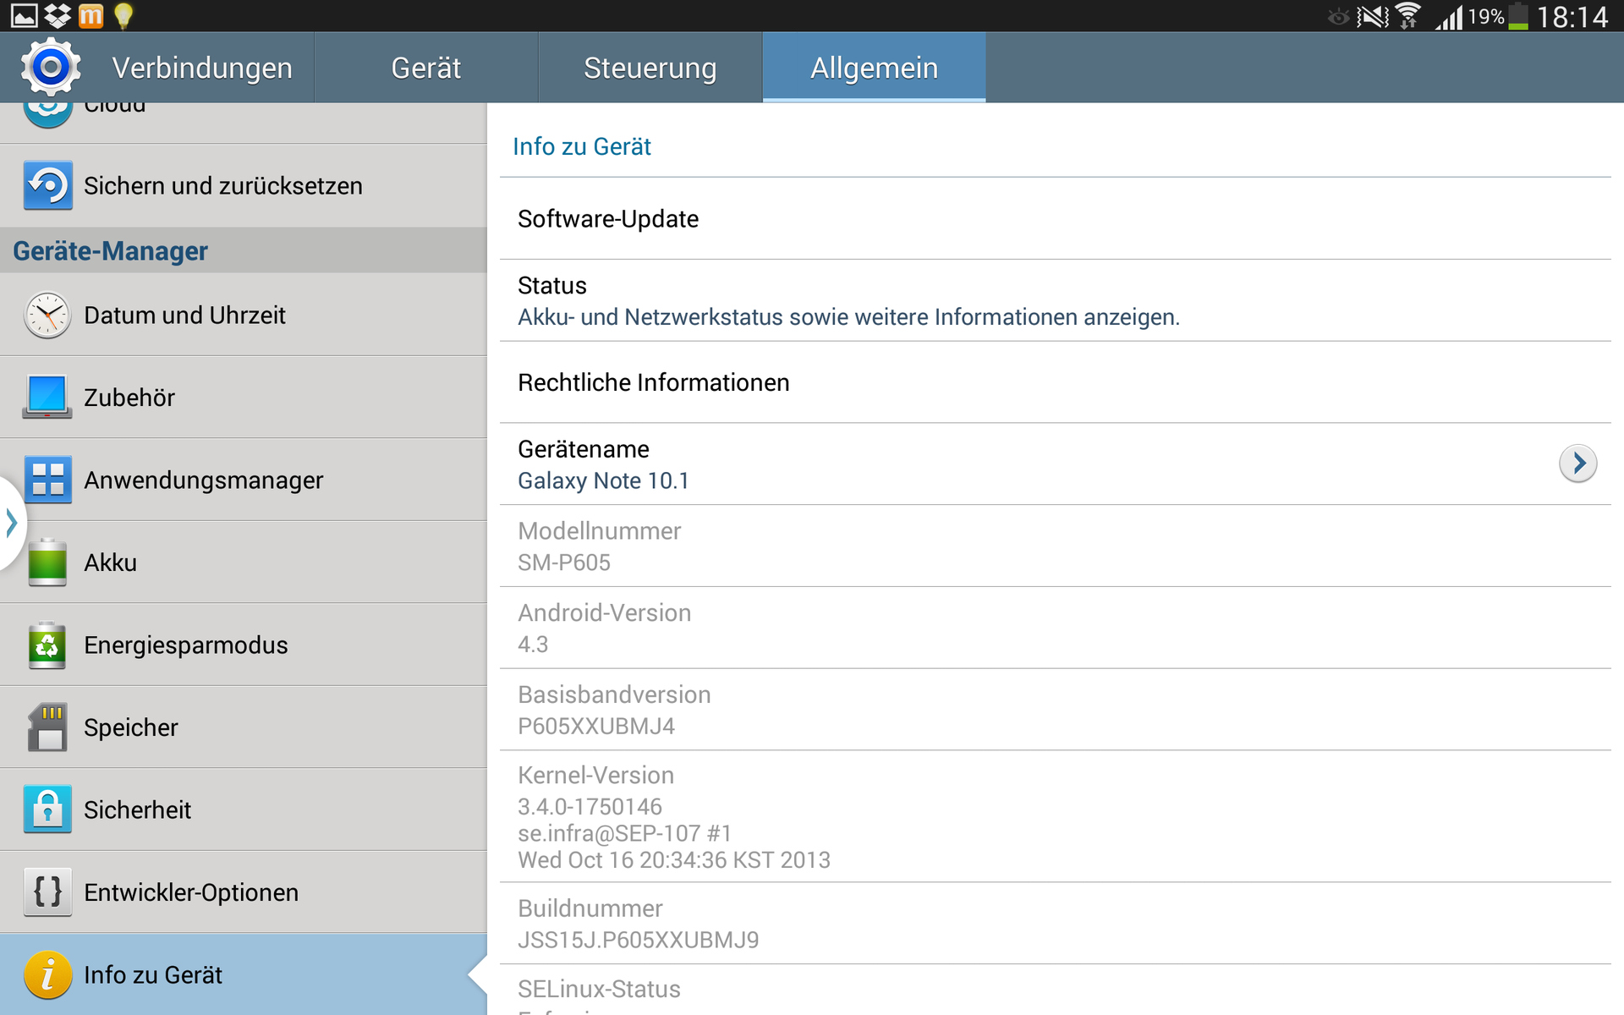The image size is (1624, 1015).
Task: Click the Settings gear icon in header
Action: click(51, 67)
